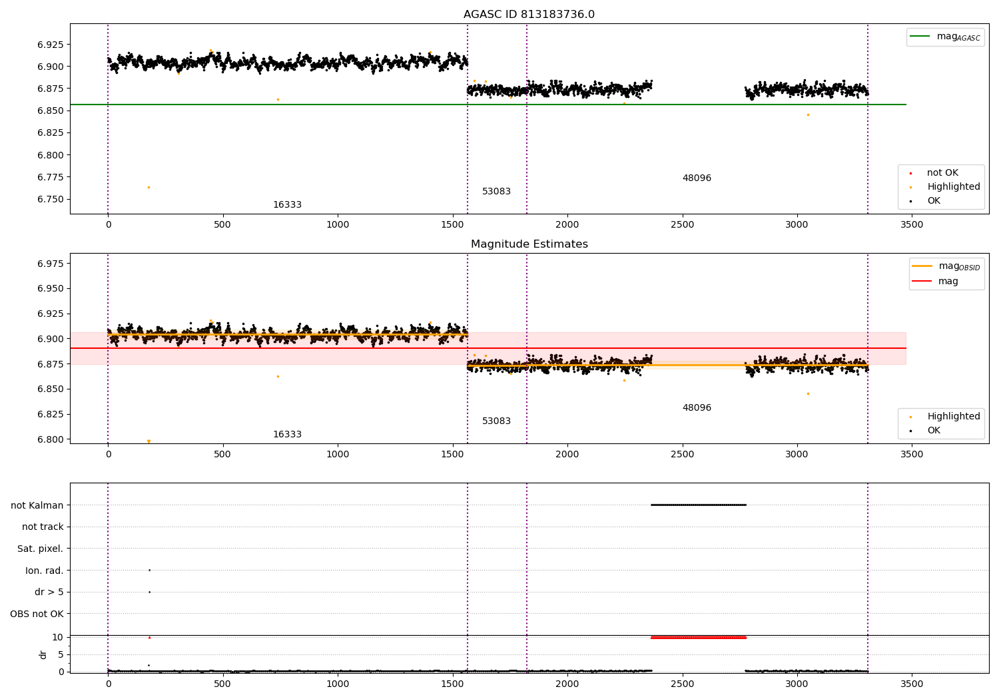Click the black not Kalman flag bar
Image resolution: width=999 pixels, height=699 pixels.
point(698,505)
